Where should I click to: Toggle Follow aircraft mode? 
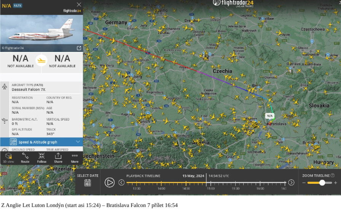point(41,158)
